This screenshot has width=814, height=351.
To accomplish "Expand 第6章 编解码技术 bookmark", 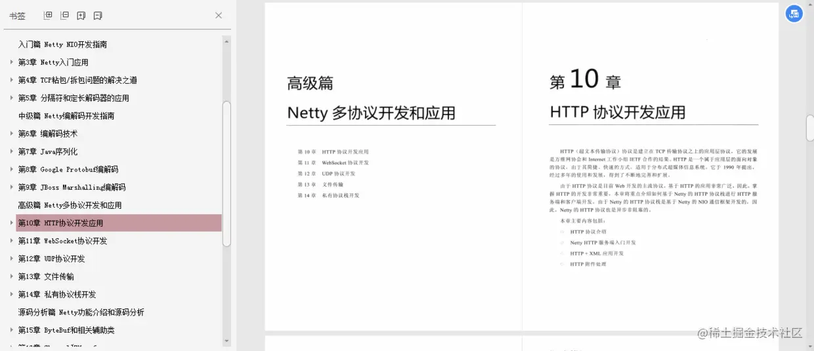I will click(11, 134).
